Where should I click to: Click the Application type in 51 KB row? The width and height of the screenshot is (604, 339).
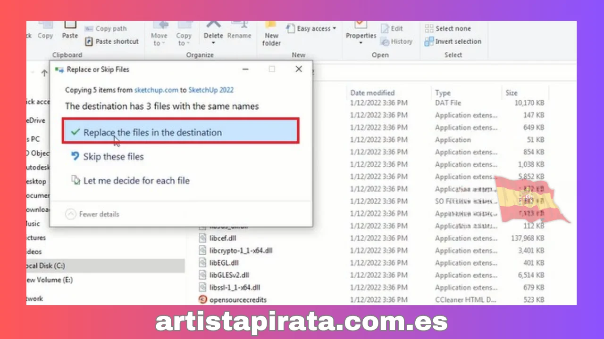pyautogui.click(x=453, y=139)
